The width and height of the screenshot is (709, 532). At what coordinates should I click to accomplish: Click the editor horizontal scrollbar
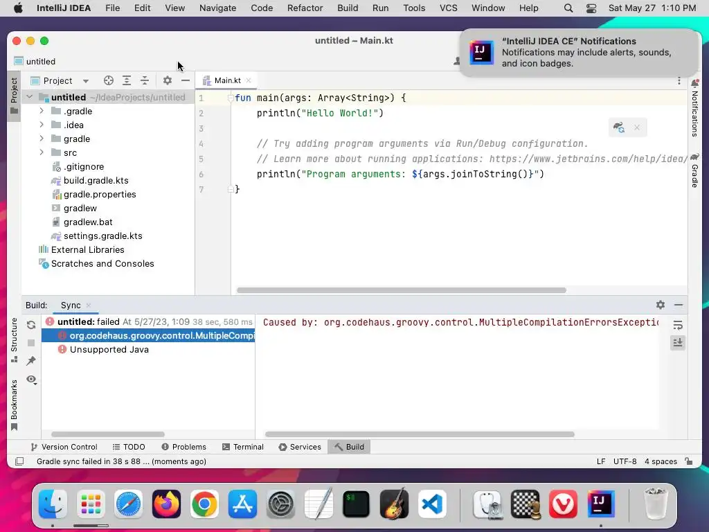click(401, 290)
